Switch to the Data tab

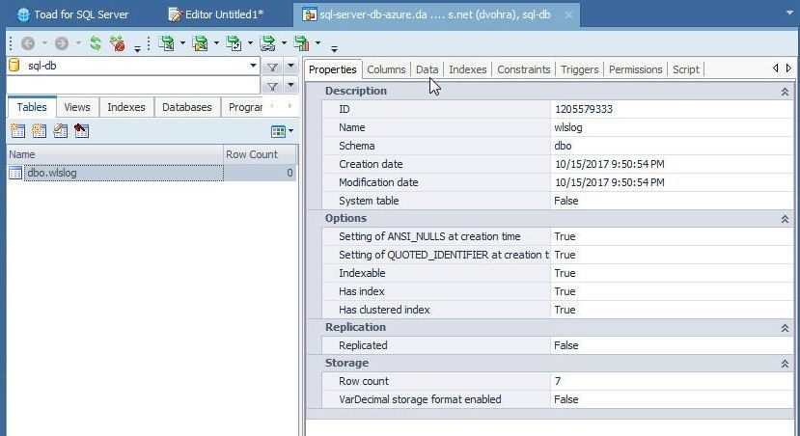pos(428,69)
